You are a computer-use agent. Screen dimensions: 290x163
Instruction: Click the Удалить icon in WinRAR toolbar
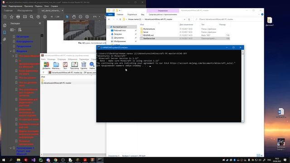click(84, 66)
